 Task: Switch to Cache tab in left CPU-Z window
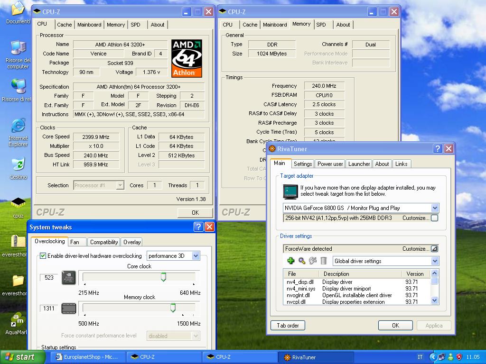pos(64,25)
